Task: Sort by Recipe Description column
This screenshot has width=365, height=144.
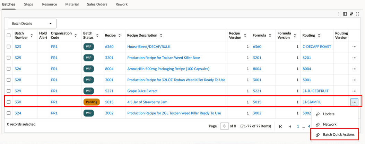Action: (161, 36)
